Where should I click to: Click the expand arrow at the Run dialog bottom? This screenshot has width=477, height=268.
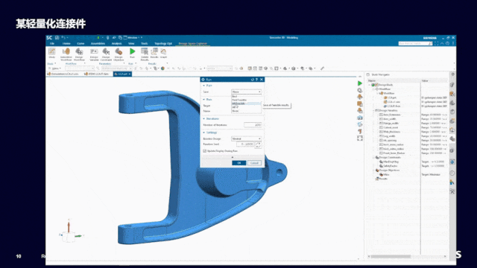[x=233, y=157]
